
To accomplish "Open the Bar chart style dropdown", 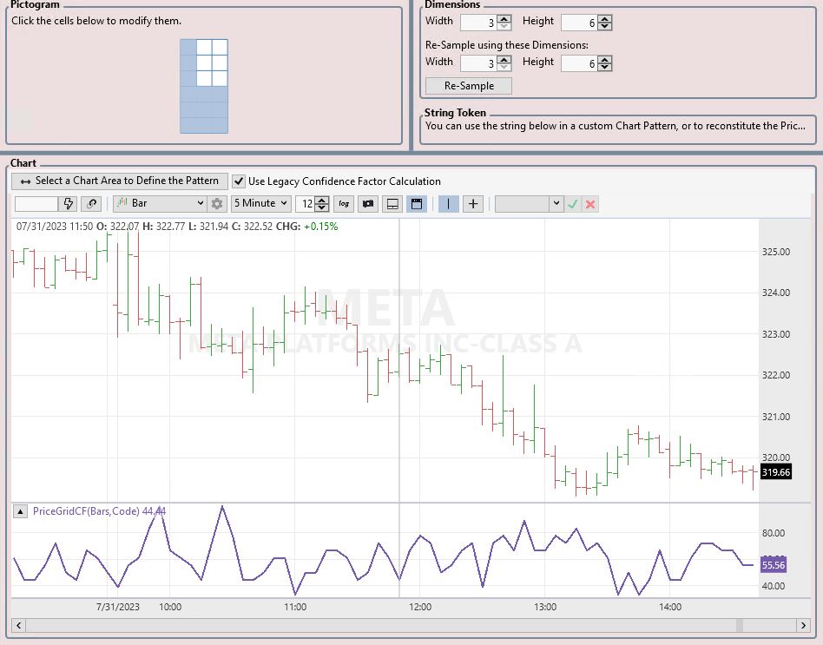I will point(159,204).
